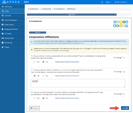
Task: Click the Monitoring binoculars icon
Action: coord(3,43)
